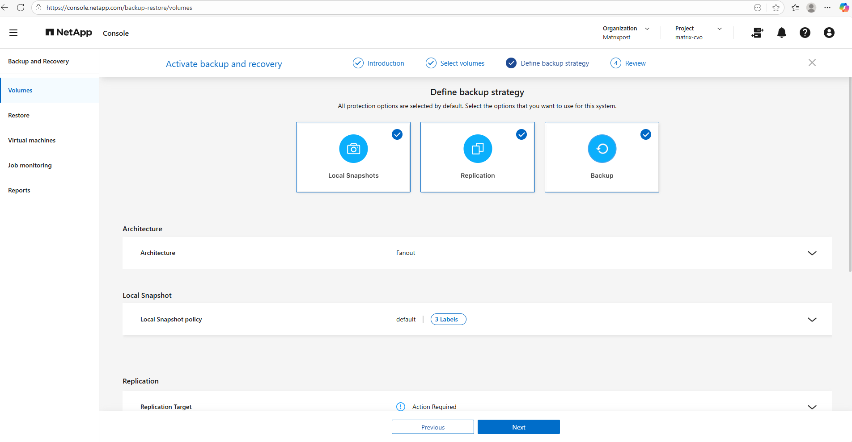Viewport: 852px width, 442px height.
Task: Open Job monitoring in the sidebar
Action: point(30,165)
